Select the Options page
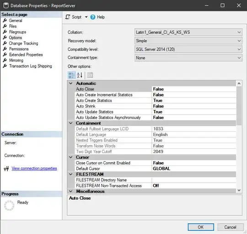Viewport: 247px width, 234px height. 15,38
